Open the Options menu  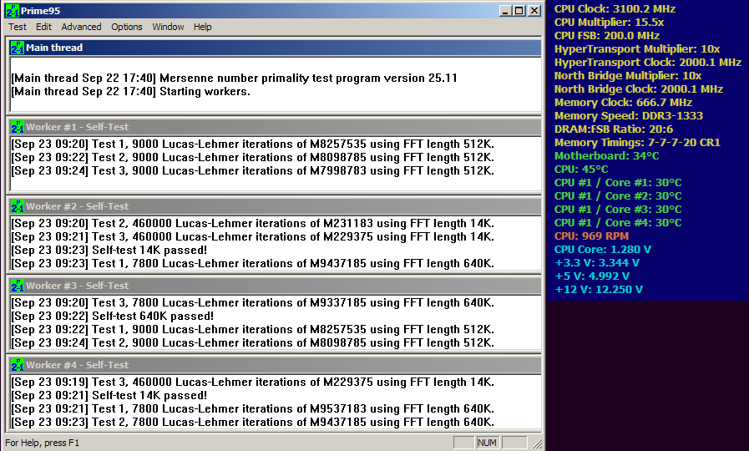(x=127, y=27)
